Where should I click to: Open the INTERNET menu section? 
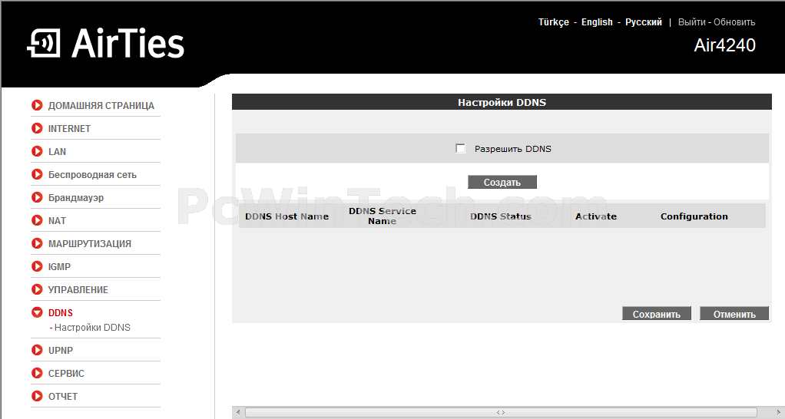click(69, 128)
